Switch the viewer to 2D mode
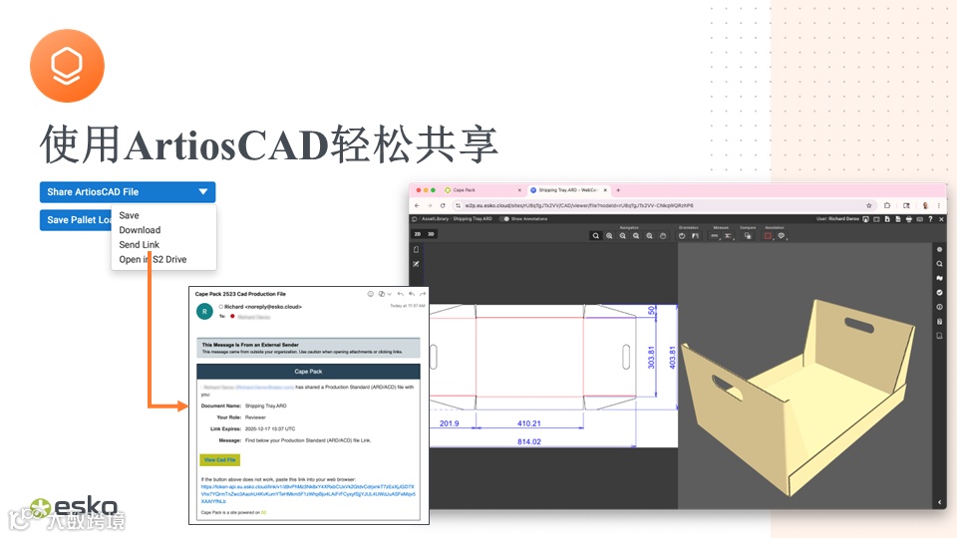Viewport: 957px width, 538px height. pyautogui.click(x=418, y=234)
